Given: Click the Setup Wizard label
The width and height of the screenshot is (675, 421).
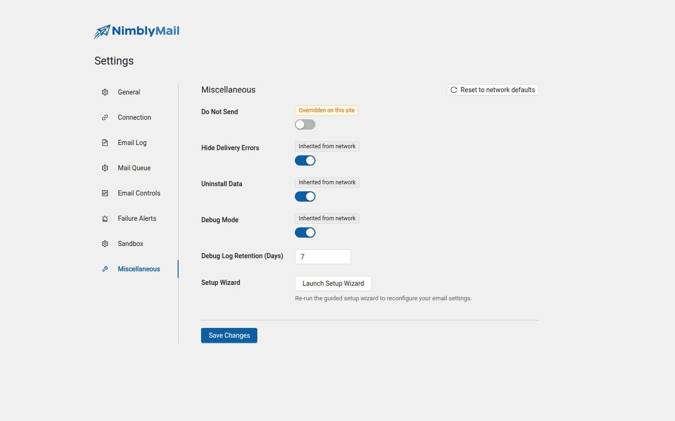Looking at the screenshot, I should pyautogui.click(x=221, y=283).
